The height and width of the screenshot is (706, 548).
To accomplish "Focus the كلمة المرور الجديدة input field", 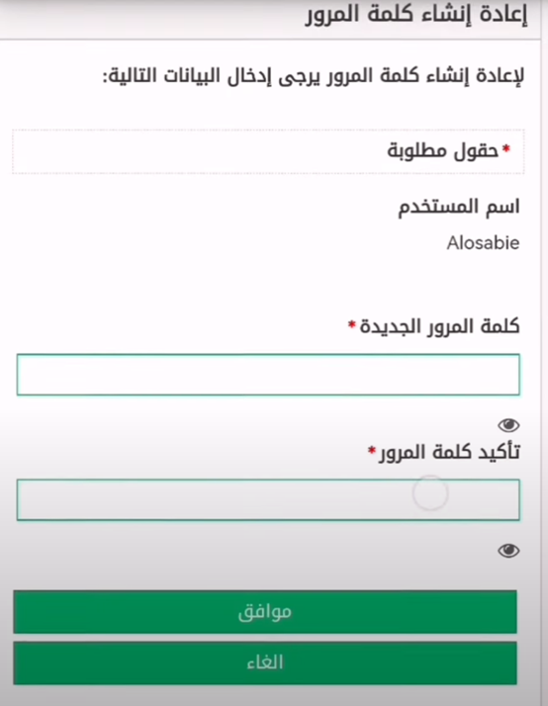I will pos(268,375).
